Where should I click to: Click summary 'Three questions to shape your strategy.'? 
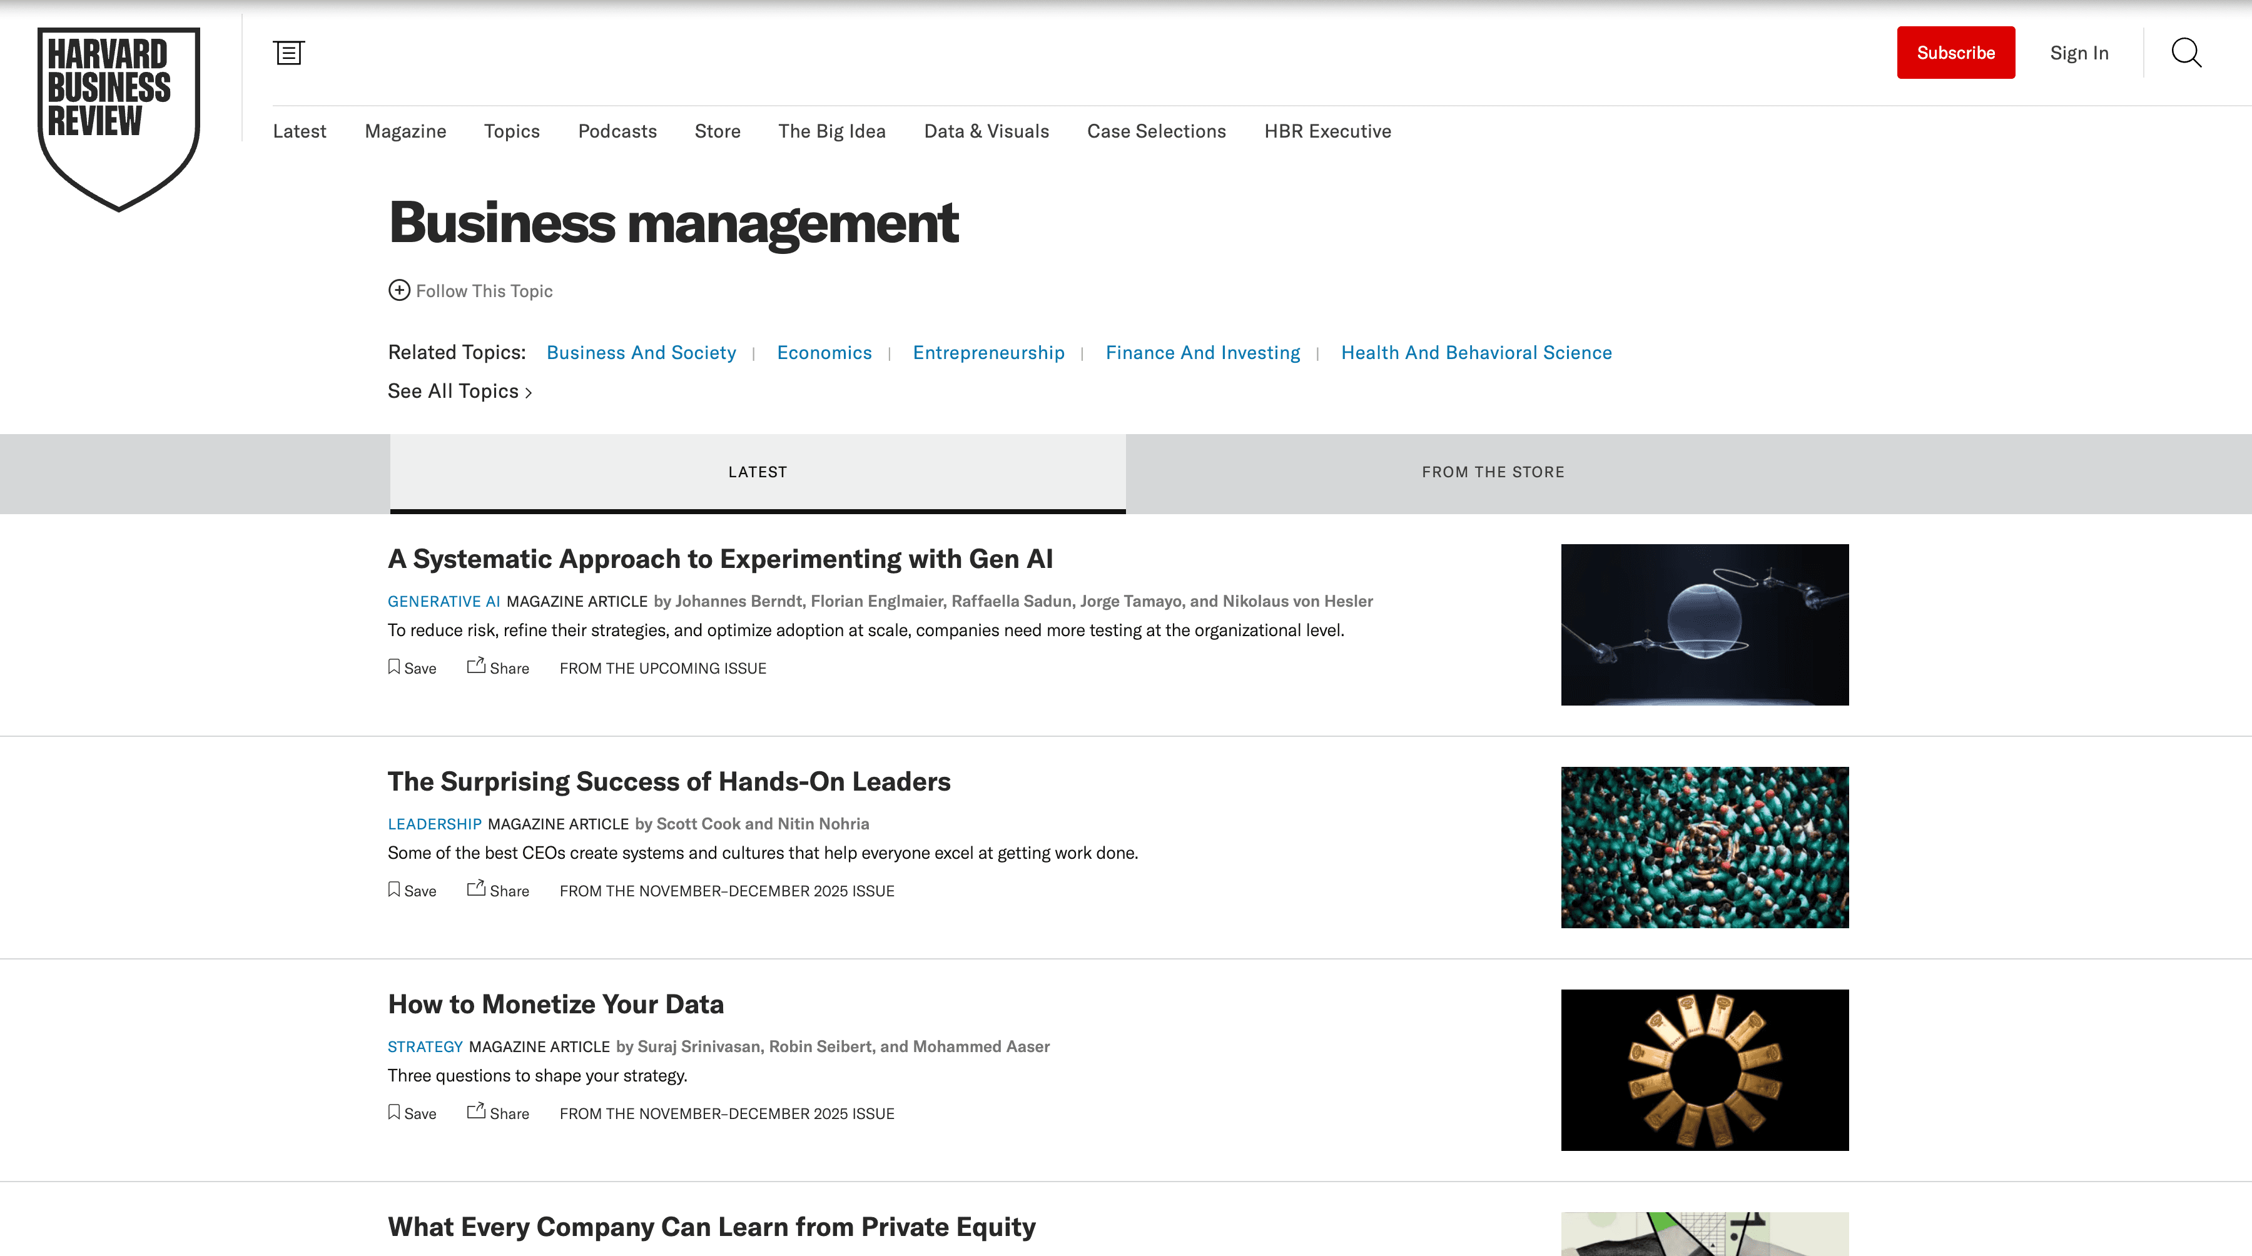coord(537,1076)
